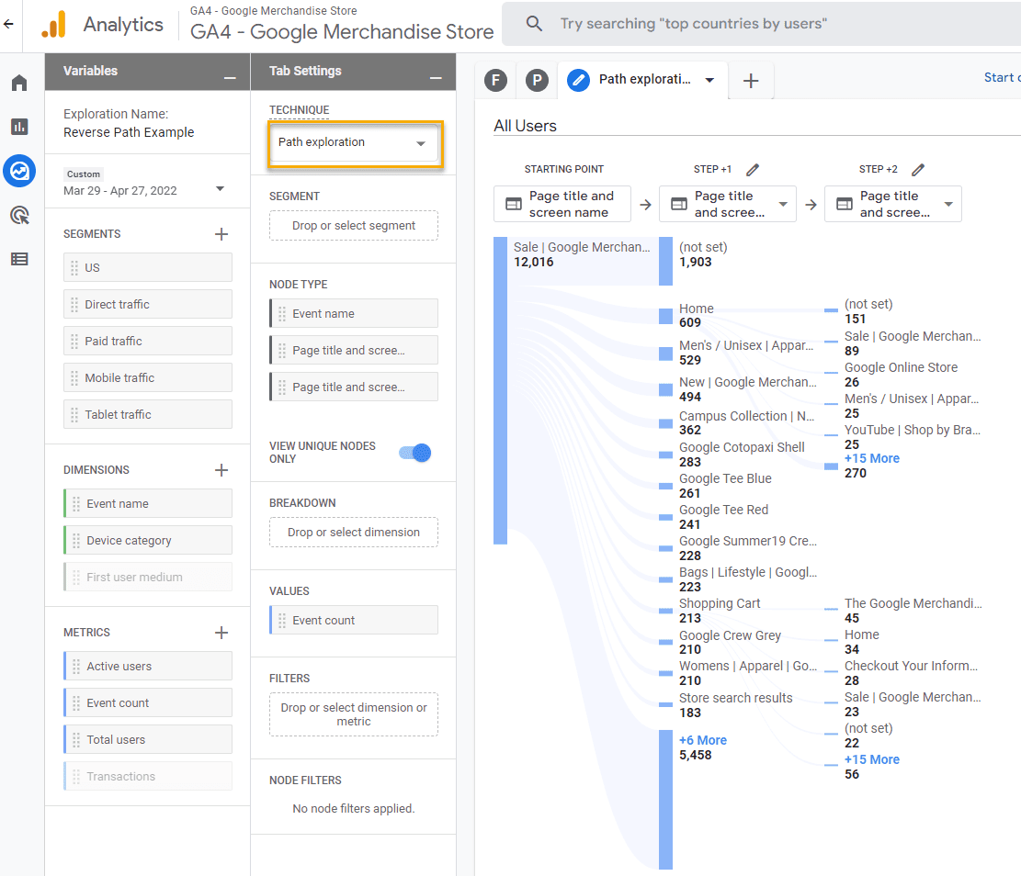Toggle View Unique Nodes Only switch
Screen dimensions: 1021x876
415,453
